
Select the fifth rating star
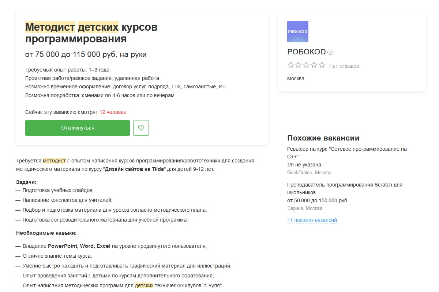click(322, 65)
